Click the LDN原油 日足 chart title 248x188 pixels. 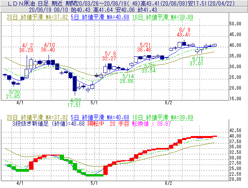[121, 3]
